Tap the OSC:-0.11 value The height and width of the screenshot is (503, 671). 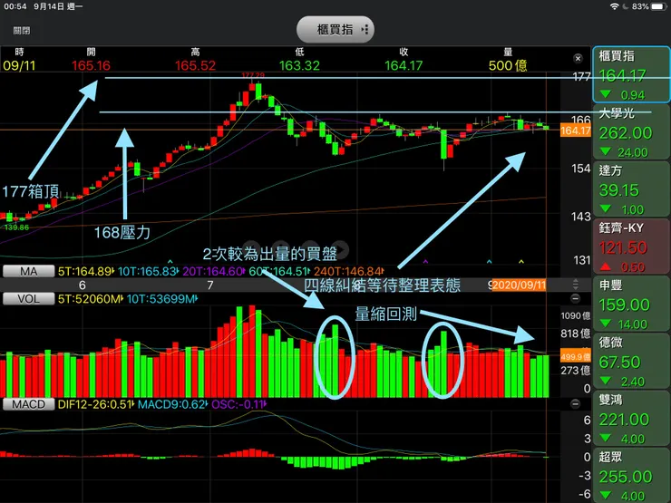pos(238,404)
